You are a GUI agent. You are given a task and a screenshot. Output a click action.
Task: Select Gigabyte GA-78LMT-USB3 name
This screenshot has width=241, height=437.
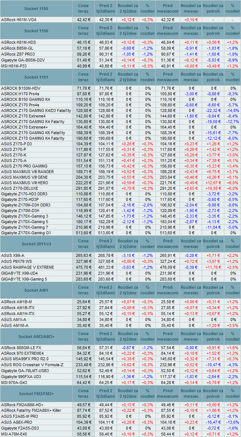25,371
